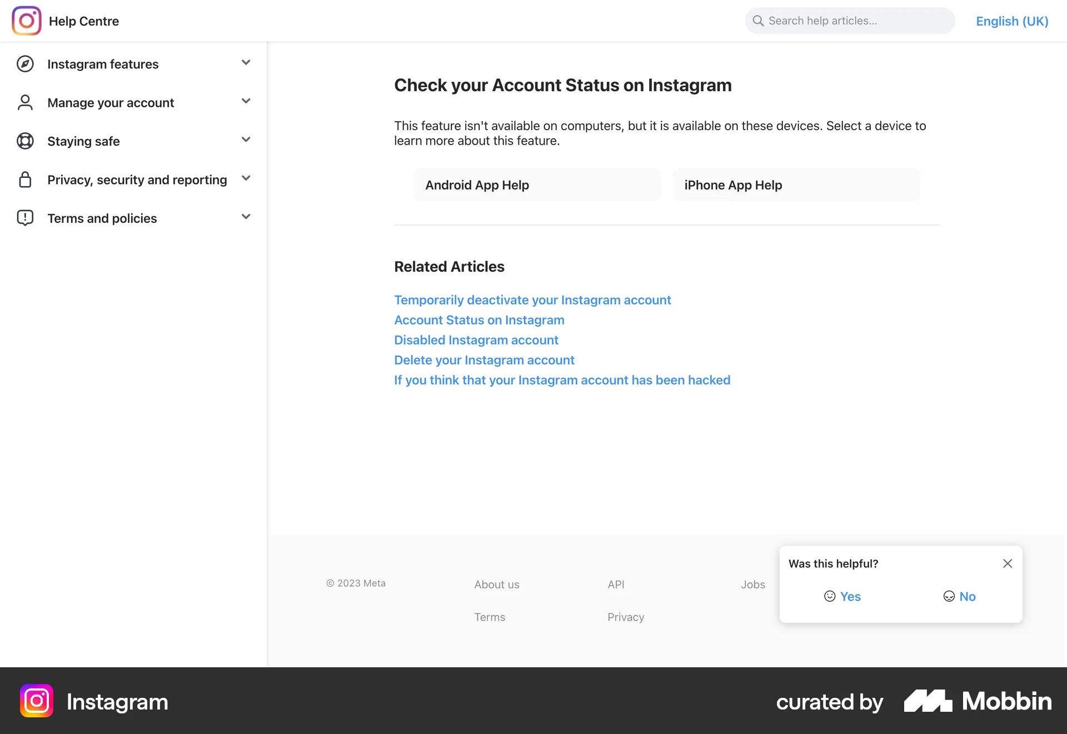Open the Delete your Instagram account article
This screenshot has height=734, width=1067.
point(484,360)
